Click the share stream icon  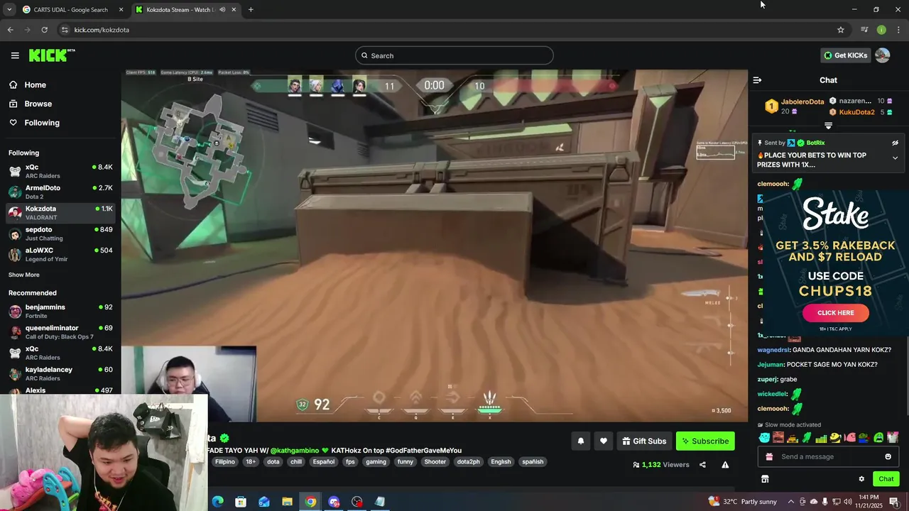[x=702, y=465]
